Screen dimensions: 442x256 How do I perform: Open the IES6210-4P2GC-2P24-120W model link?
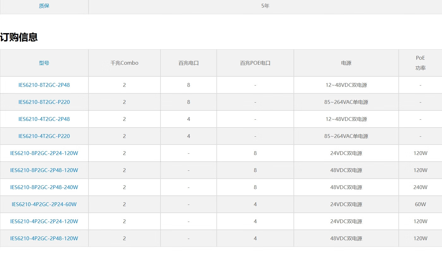click(44, 221)
